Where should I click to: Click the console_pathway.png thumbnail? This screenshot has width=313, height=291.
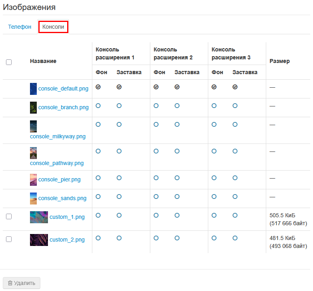coord(33,153)
